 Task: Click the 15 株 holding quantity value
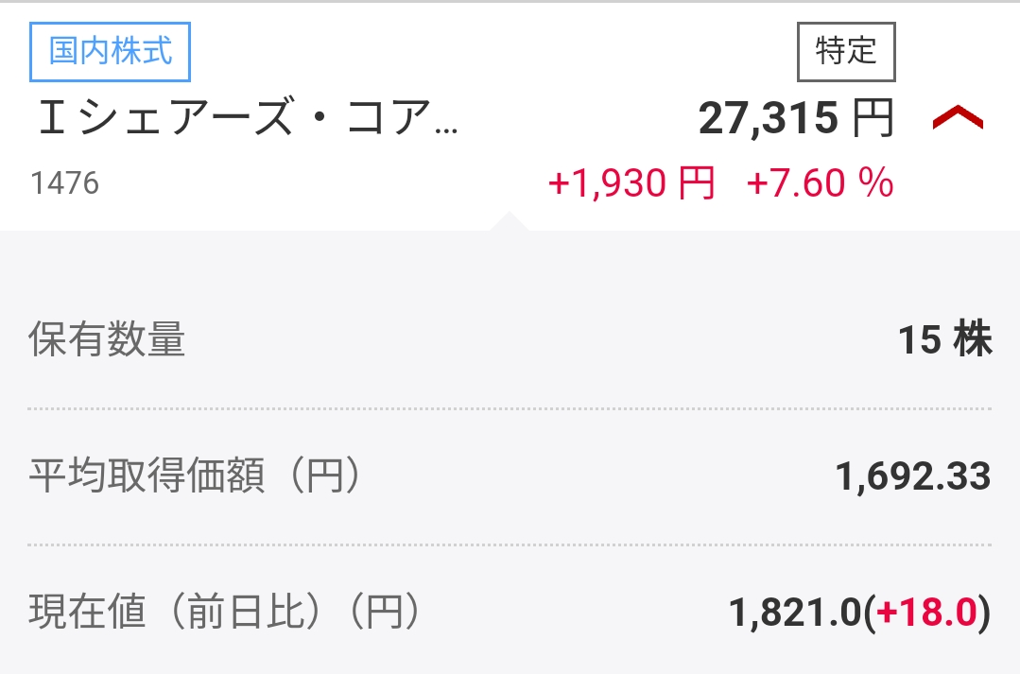(945, 339)
